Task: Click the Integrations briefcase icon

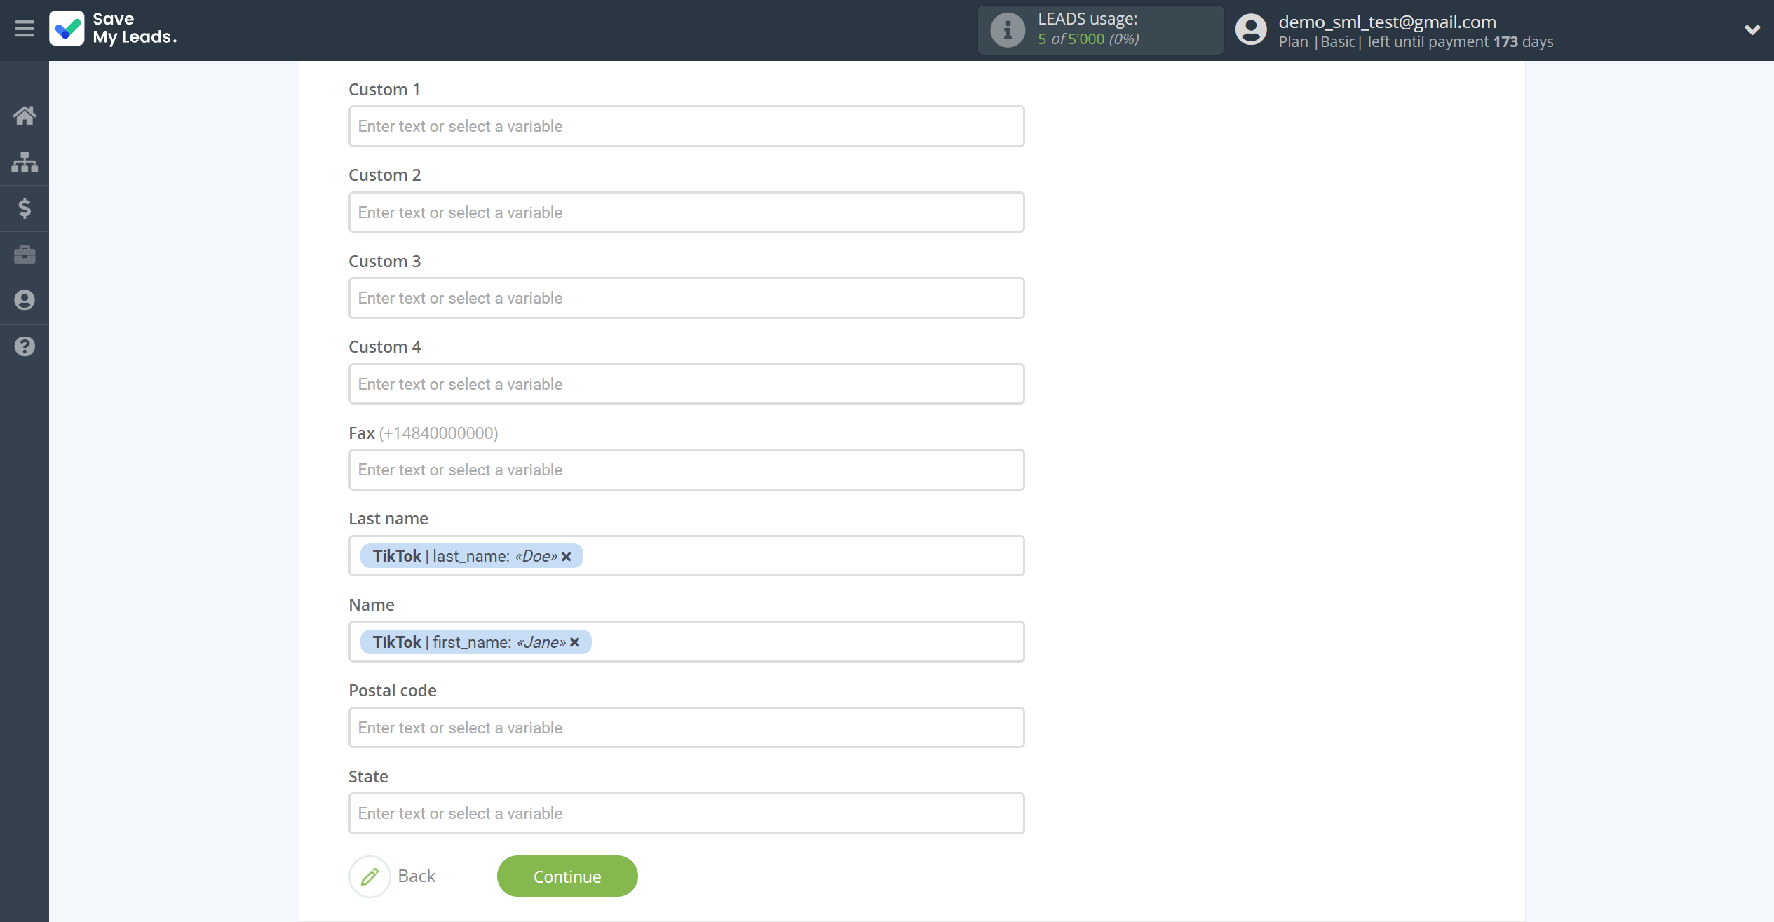Action: pos(25,255)
